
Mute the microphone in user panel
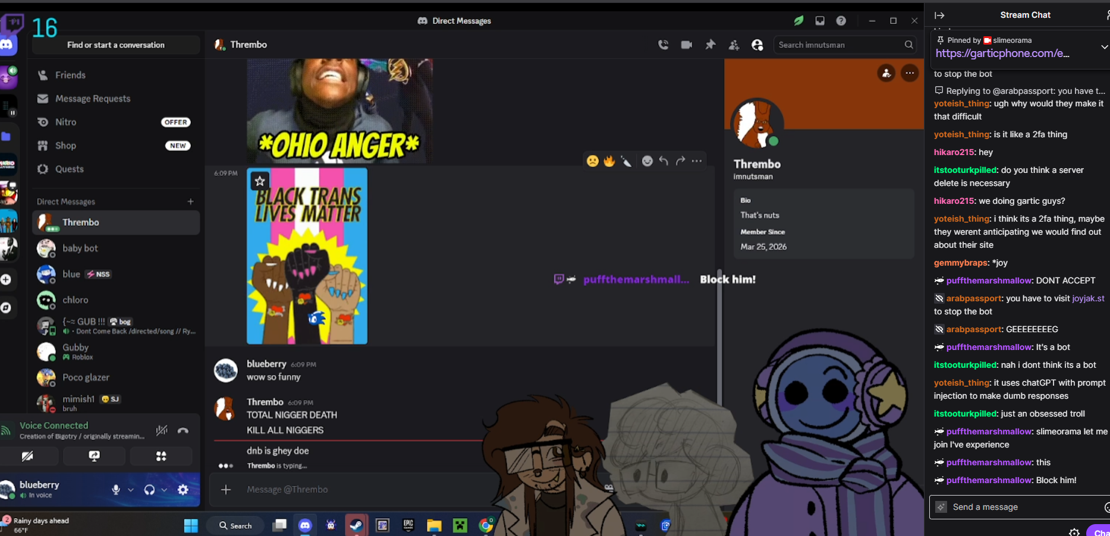coord(116,490)
